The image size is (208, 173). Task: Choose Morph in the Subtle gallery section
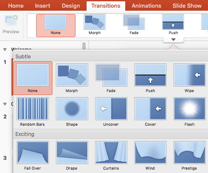72,78
